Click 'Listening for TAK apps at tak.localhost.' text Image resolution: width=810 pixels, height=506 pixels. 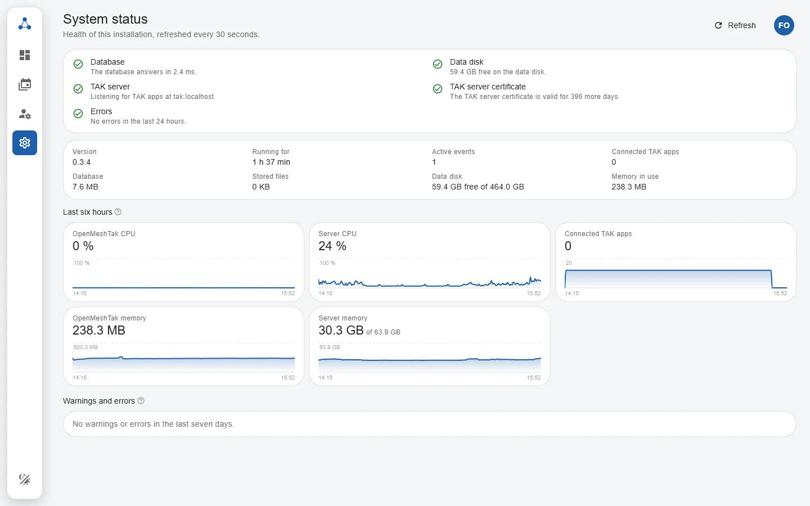tap(153, 97)
